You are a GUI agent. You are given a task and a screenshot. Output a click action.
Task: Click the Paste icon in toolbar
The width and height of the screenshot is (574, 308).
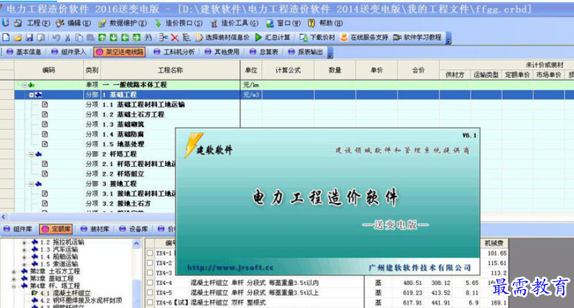pos(90,38)
